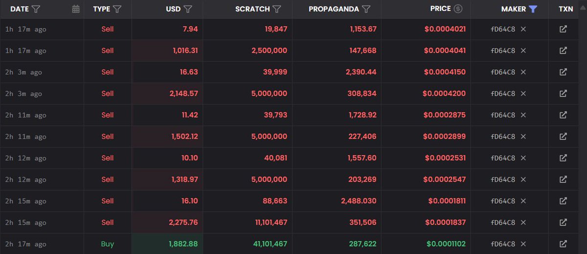Remove maker filter X on $0.0002531 row
Screen dimensions: 587x254
(523, 158)
